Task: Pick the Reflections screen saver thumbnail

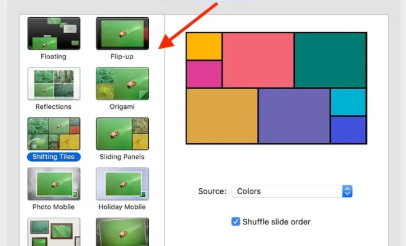Action: tap(54, 84)
